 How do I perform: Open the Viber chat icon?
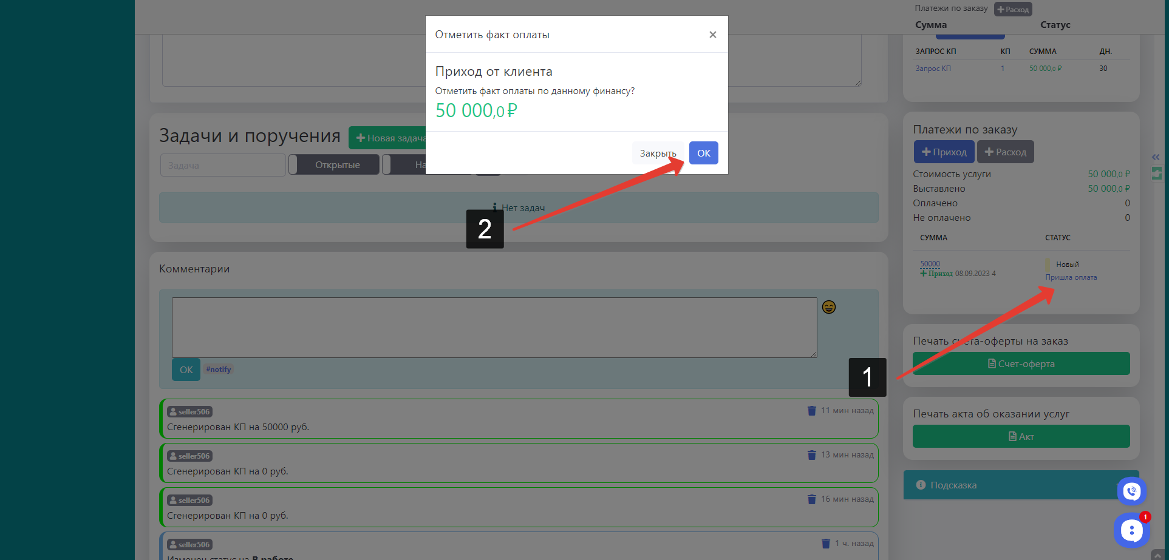click(x=1131, y=491)
